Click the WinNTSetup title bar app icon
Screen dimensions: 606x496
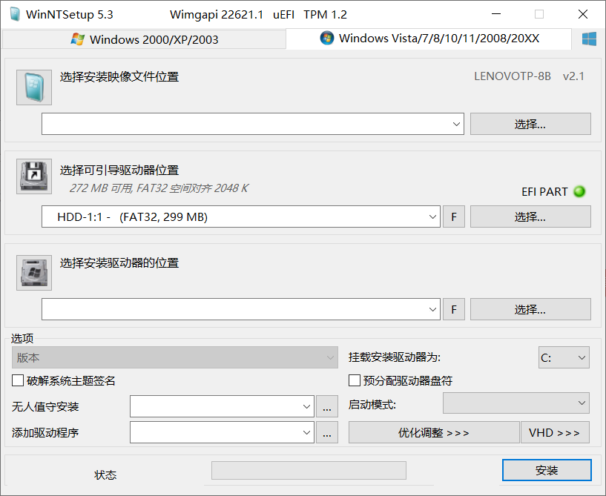coord(15,14)
